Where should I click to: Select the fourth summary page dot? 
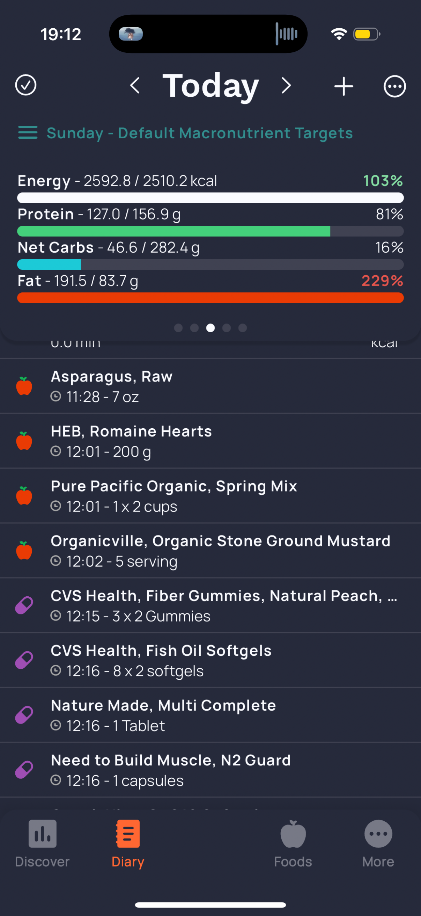coord(227,328)
